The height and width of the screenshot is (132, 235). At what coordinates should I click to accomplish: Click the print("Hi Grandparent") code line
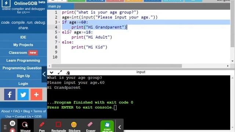(99, 27)
